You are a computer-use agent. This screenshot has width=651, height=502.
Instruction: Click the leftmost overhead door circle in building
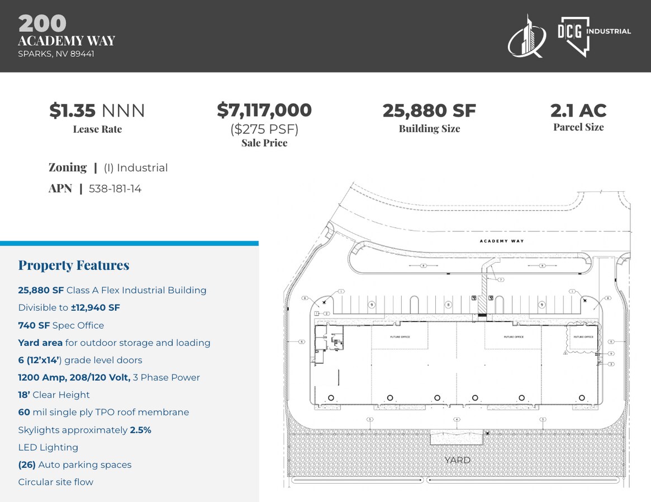point(331,398)
